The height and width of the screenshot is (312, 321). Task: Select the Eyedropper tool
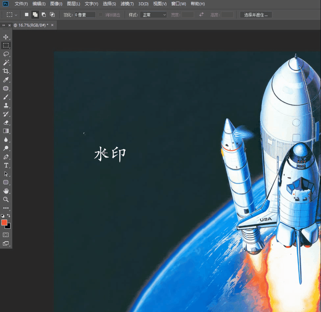point(6,80)
